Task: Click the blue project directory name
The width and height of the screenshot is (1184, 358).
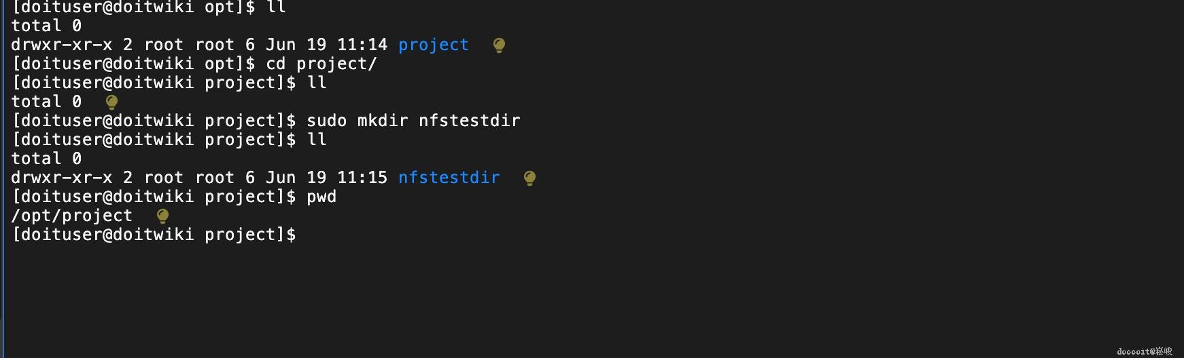Action: click(433, 45)
